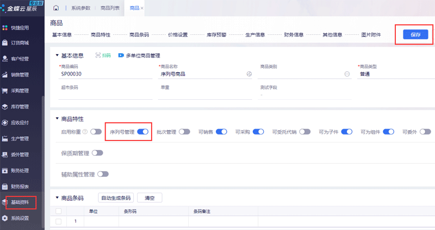The width and height of the screenshot is (435, 230).
Task: Open the home page icon
Action: 56,8
